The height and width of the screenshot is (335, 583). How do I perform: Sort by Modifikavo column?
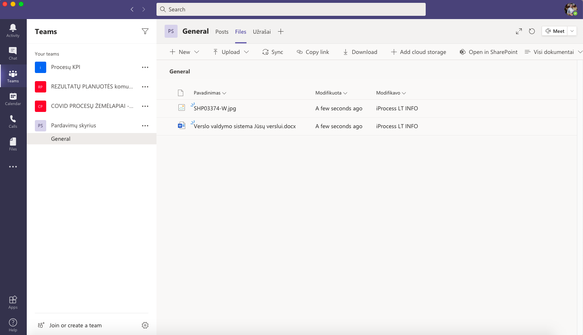(x=391, y=93)
